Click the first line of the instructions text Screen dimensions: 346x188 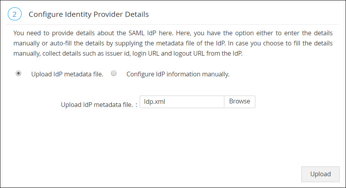pyautogui.click(x=173, y=33)
